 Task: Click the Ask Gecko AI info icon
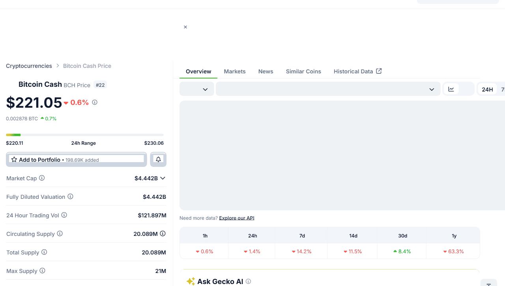(x=248, y=281)
